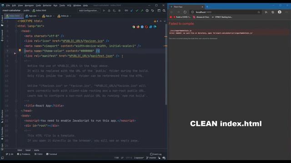Click the Git Commit checkmark icon

137,10
